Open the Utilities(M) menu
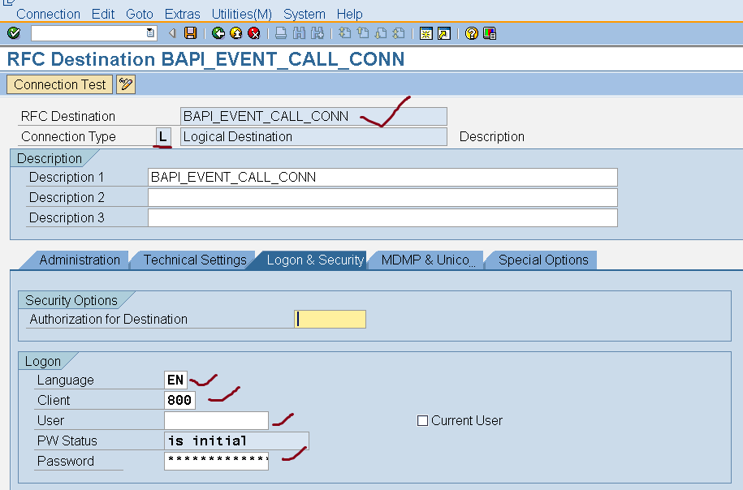Viewport: 743px width, 490px height. 242,14
